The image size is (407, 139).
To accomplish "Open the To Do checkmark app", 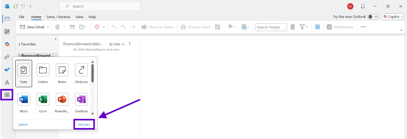I will tap(7, 70).
